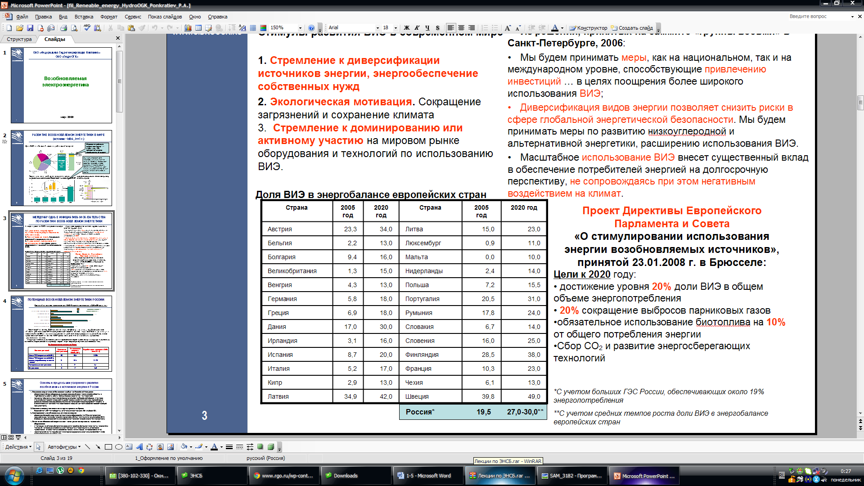The height and width of the screenshot is (486, 864).
Task: Click the Paste clipboard icon
Action: pyautogui.click(x=131, y=28)
